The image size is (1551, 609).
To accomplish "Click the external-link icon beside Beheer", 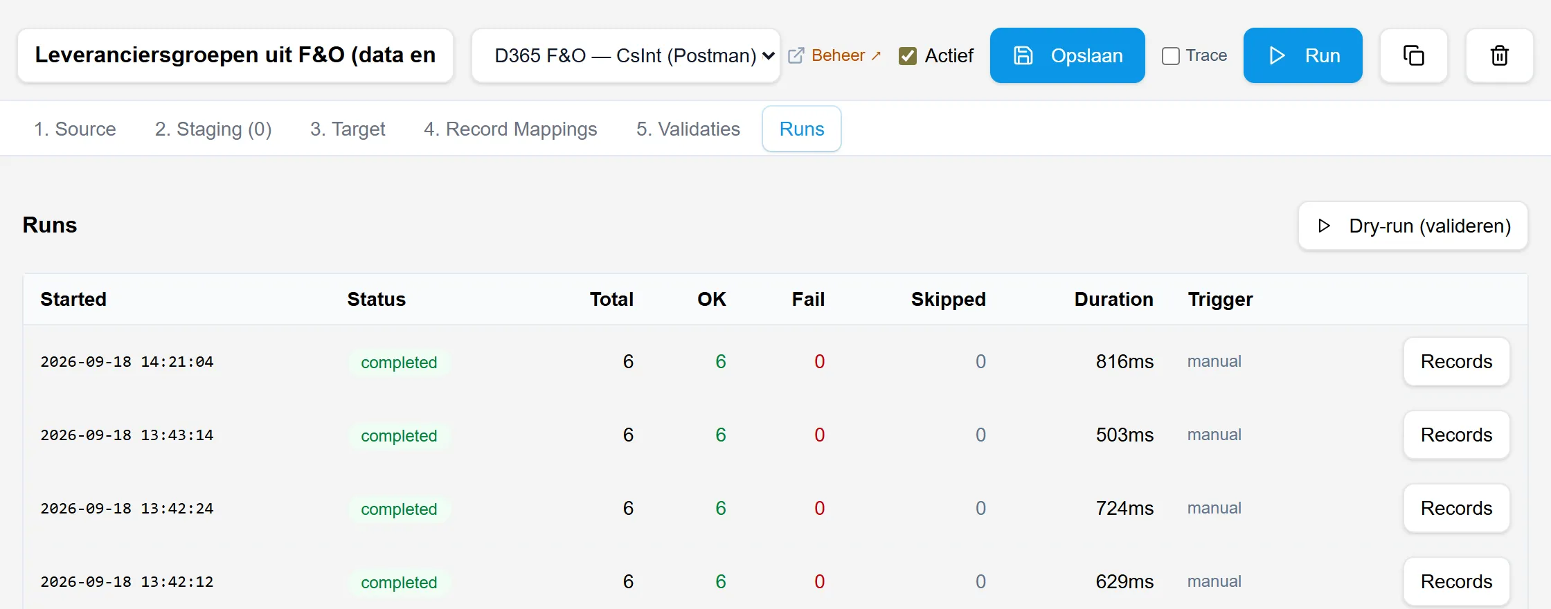I will point(796,55).
